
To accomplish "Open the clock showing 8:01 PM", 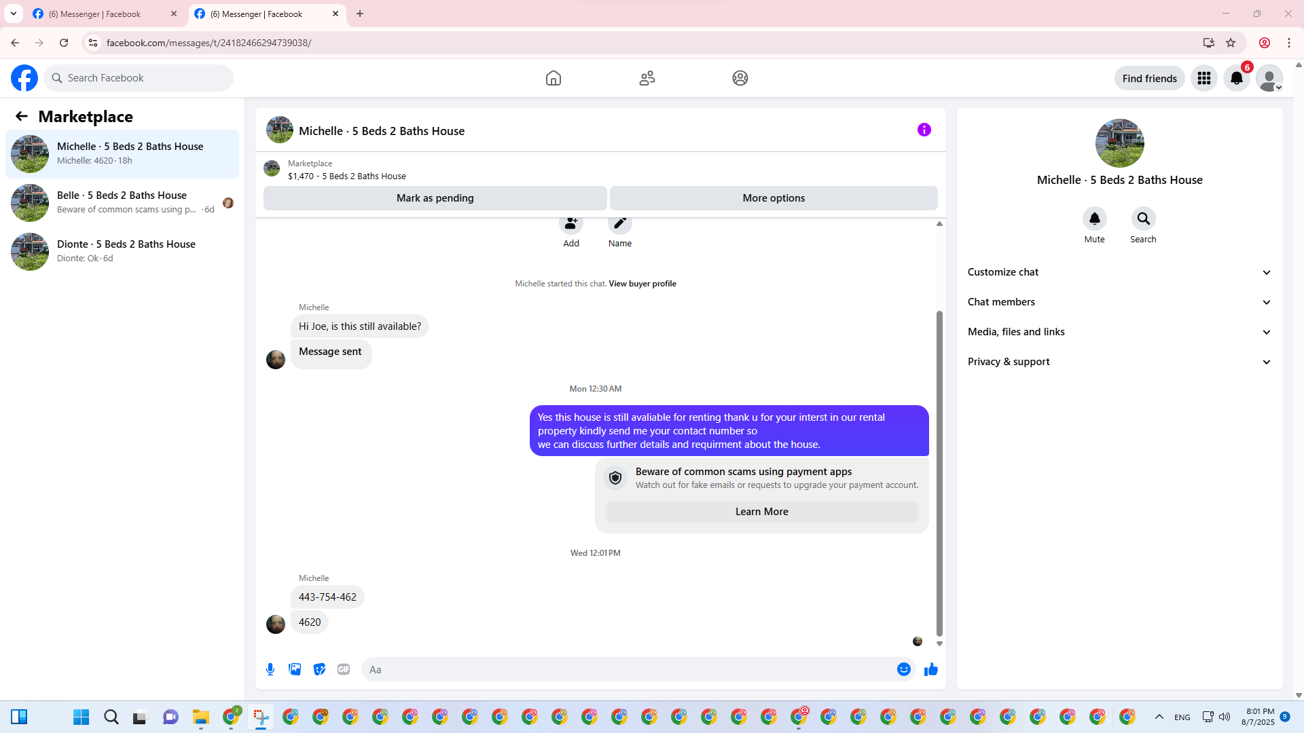I will click(1258, 717).
